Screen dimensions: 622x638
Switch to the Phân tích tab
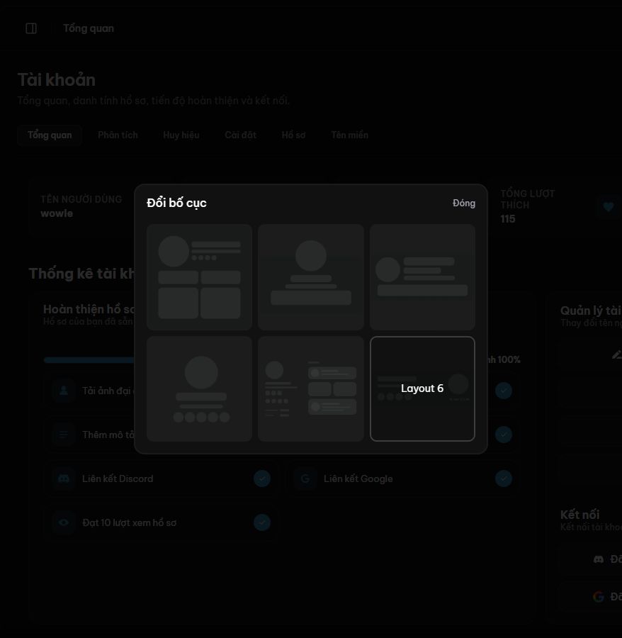(118, 135)
